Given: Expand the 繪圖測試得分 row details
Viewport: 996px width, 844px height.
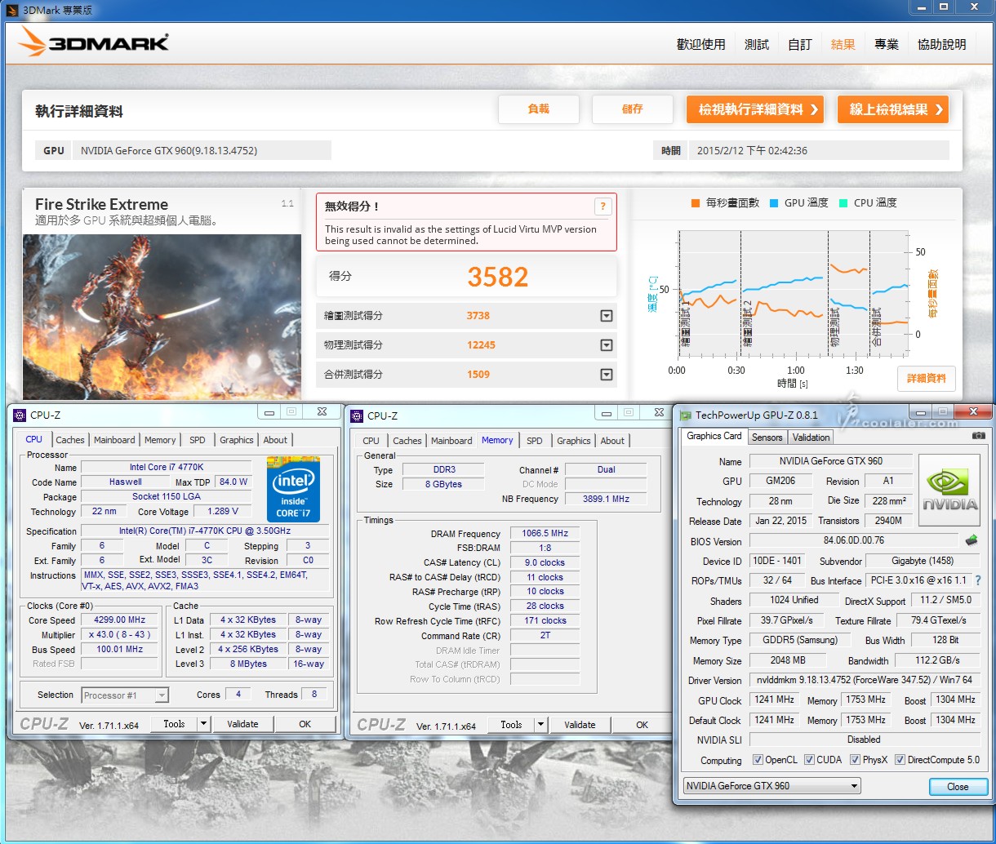Looking at the screenshot, I should 607,316.
